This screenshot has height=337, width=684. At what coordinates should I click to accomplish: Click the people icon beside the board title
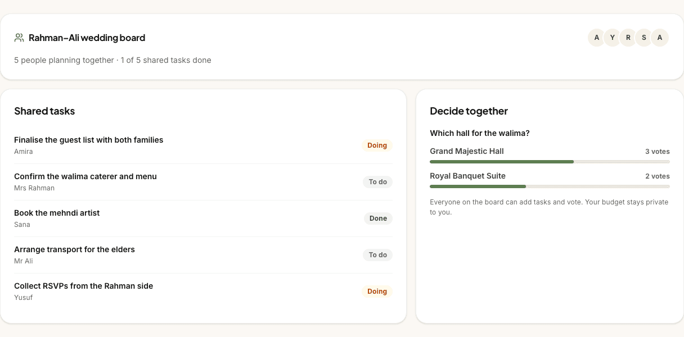(x=19, y=38)
